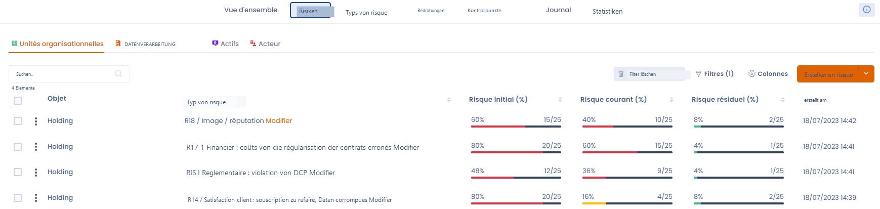The height and width of the screenshot is (209, 880).
Task: Open the three-dot menu for R14 row
Action: click(36, 198)
